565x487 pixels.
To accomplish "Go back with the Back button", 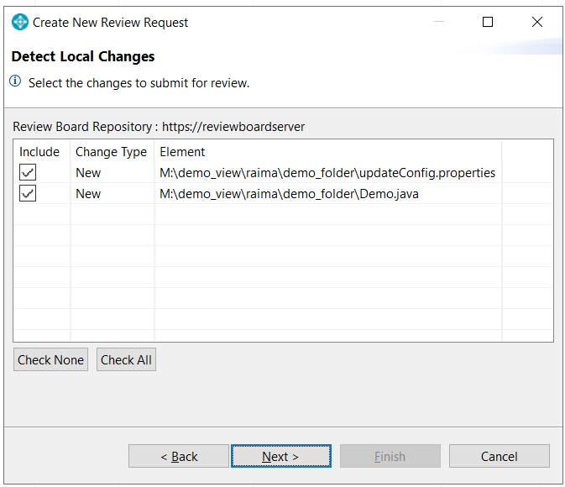I will coord(179,456).
